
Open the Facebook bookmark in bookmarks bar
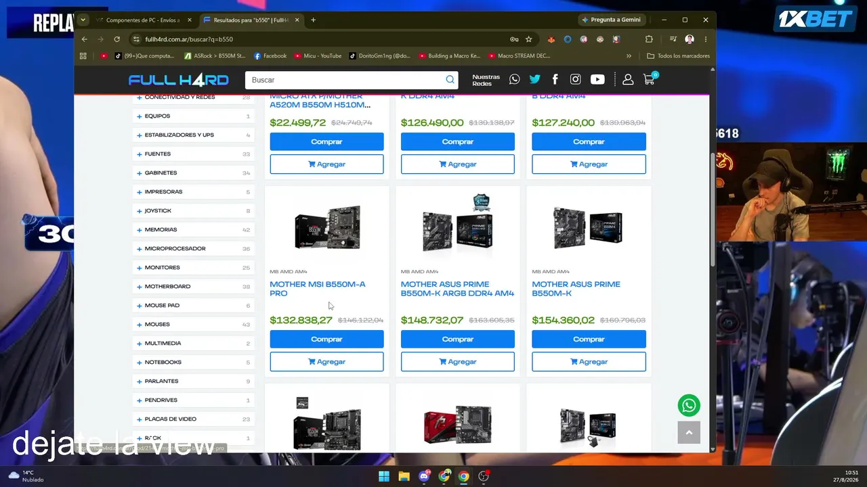point(270,56)
